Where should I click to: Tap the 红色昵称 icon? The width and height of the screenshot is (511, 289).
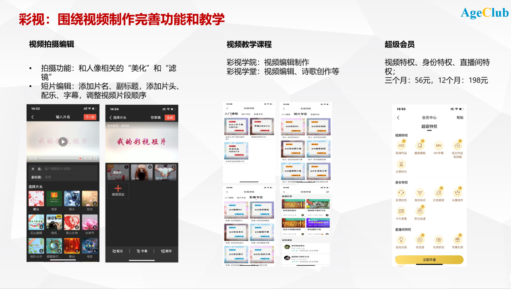tap(439, 193)
